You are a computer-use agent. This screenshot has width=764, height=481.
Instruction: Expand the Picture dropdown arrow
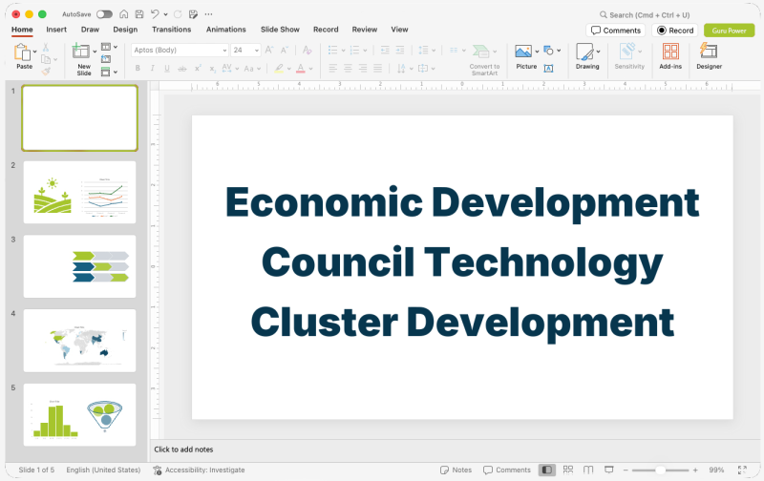point(537,52)
